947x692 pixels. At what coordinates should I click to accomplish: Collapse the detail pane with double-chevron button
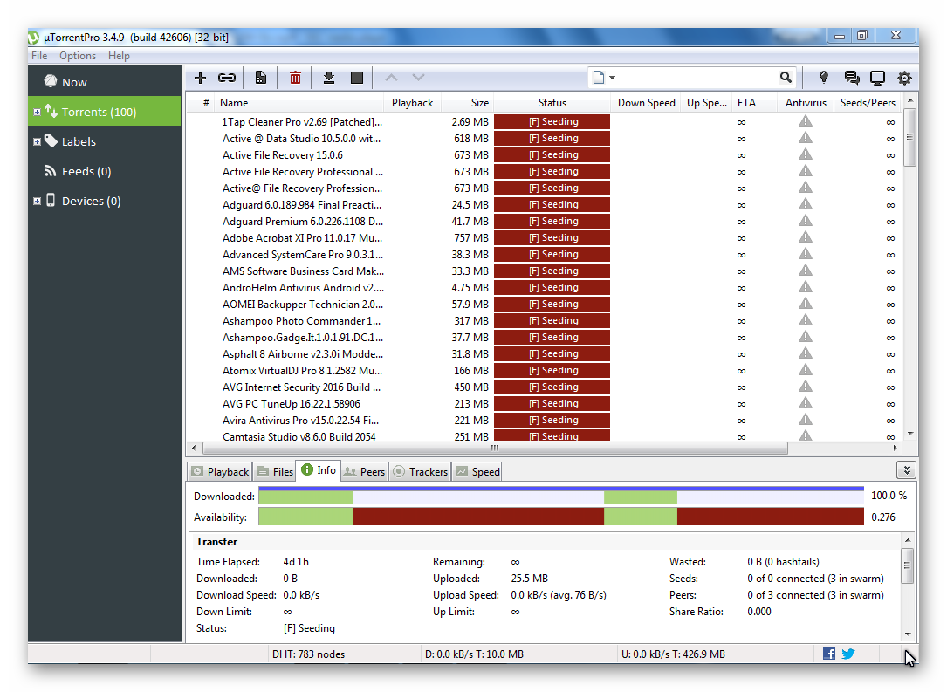tap(907, 469)
